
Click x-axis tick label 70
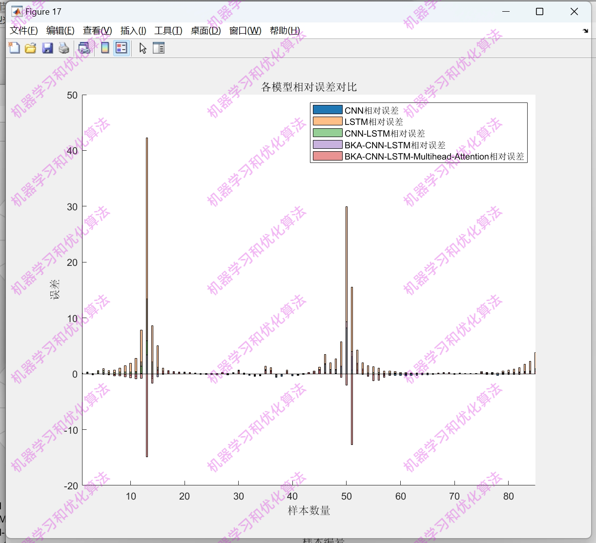tap(454, 496)
